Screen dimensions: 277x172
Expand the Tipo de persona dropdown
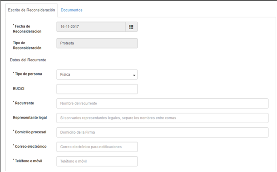(x=97, y=75)
